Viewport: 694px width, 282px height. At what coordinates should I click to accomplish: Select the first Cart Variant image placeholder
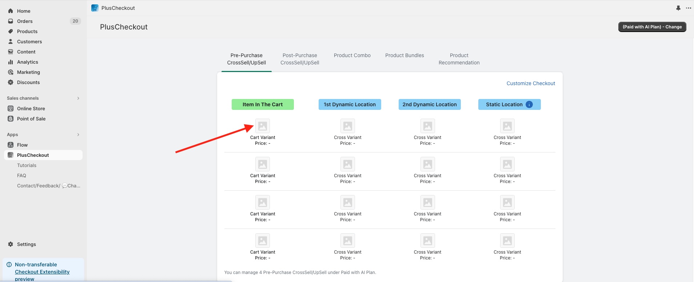point(263,126)
